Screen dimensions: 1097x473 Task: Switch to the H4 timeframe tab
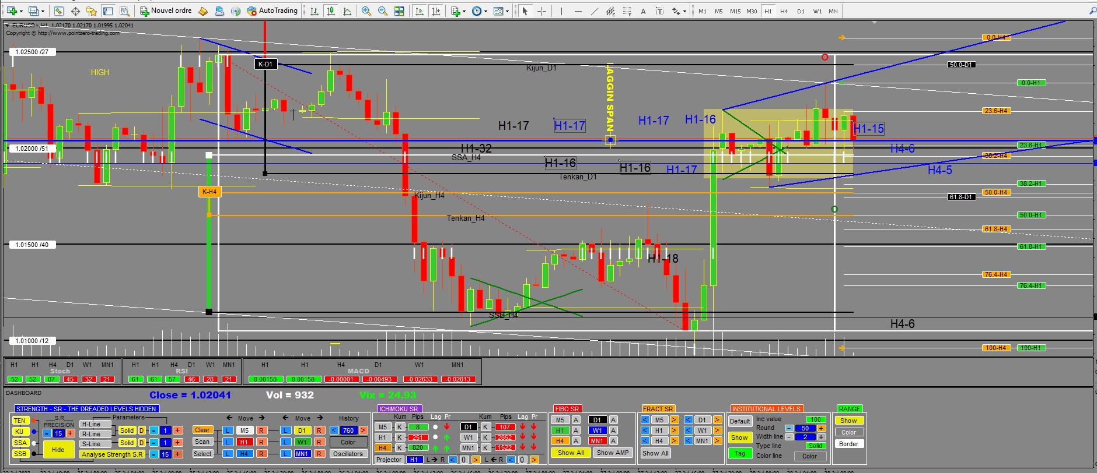[x=784, y=11]
